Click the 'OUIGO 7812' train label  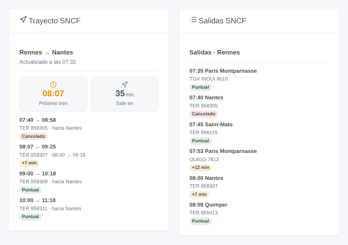tap(204, 159)
